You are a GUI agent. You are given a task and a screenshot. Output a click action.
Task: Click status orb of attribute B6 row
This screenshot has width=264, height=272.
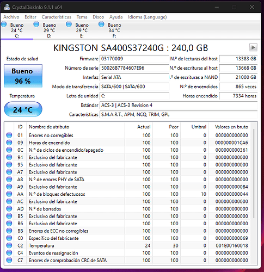tap(9, 223)
